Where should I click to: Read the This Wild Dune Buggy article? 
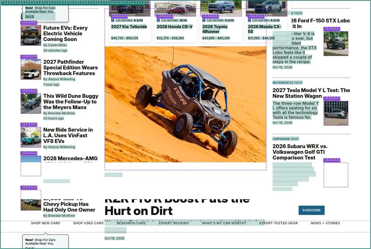coord(71,102)
